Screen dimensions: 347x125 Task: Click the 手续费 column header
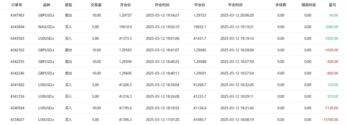pos(280,5)
